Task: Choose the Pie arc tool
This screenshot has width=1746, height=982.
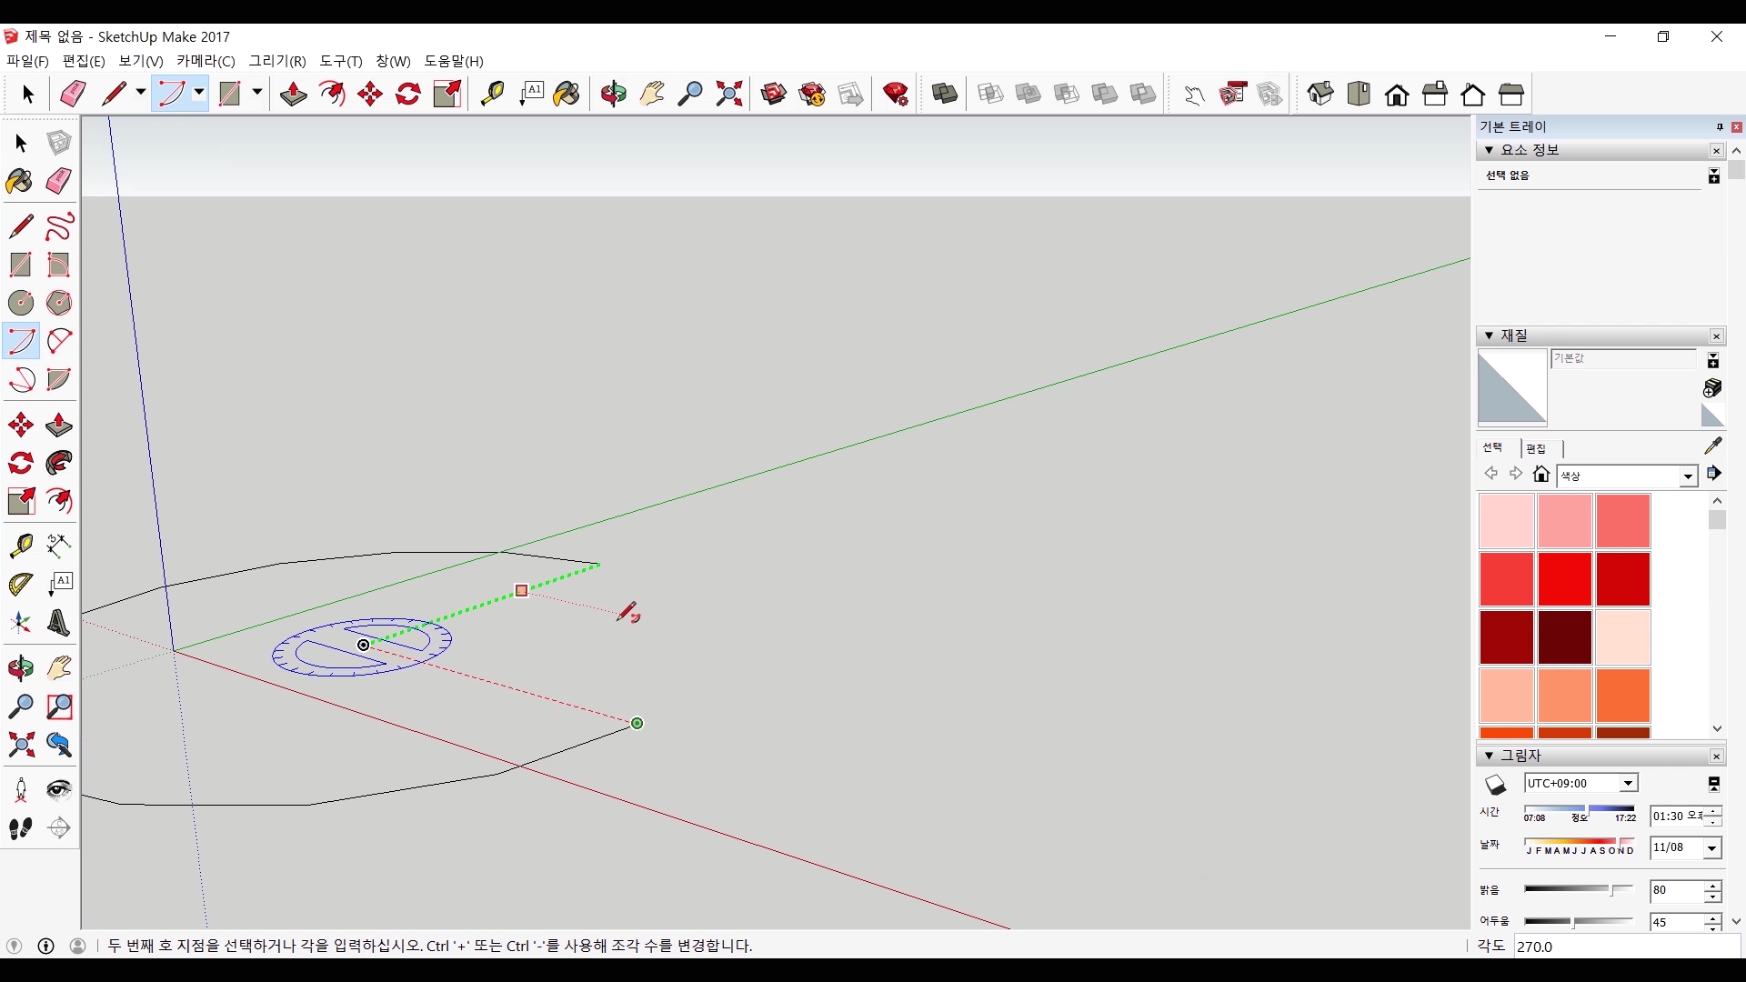Action: (58, 379)
